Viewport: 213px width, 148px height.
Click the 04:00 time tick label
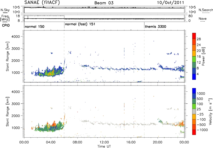(x=51, y=142)
